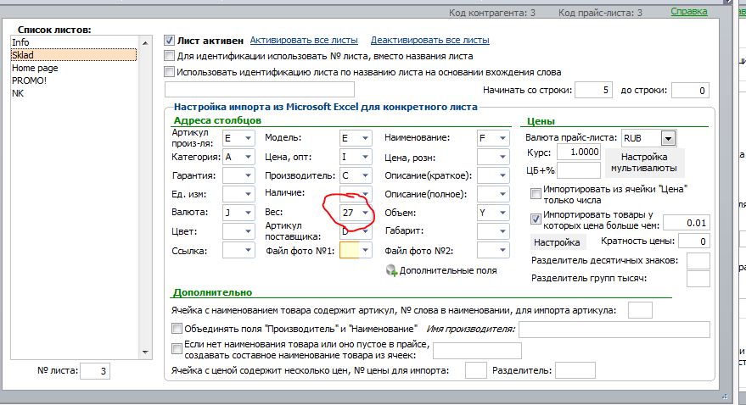Viewport: 746px width, 405px height.
Task: Expand the Файл фото №1 dropdown
Action: 365,250
